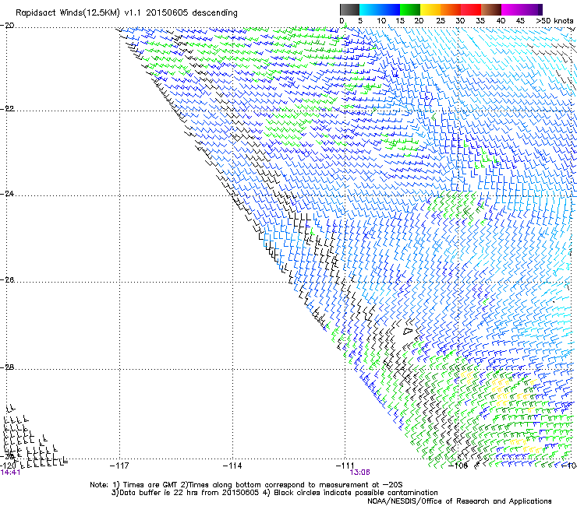The height and width of the screenshot is (506, 577).
Task: Pick the green 15-20 knots legend swatch
Action: (x=410, y=9)
